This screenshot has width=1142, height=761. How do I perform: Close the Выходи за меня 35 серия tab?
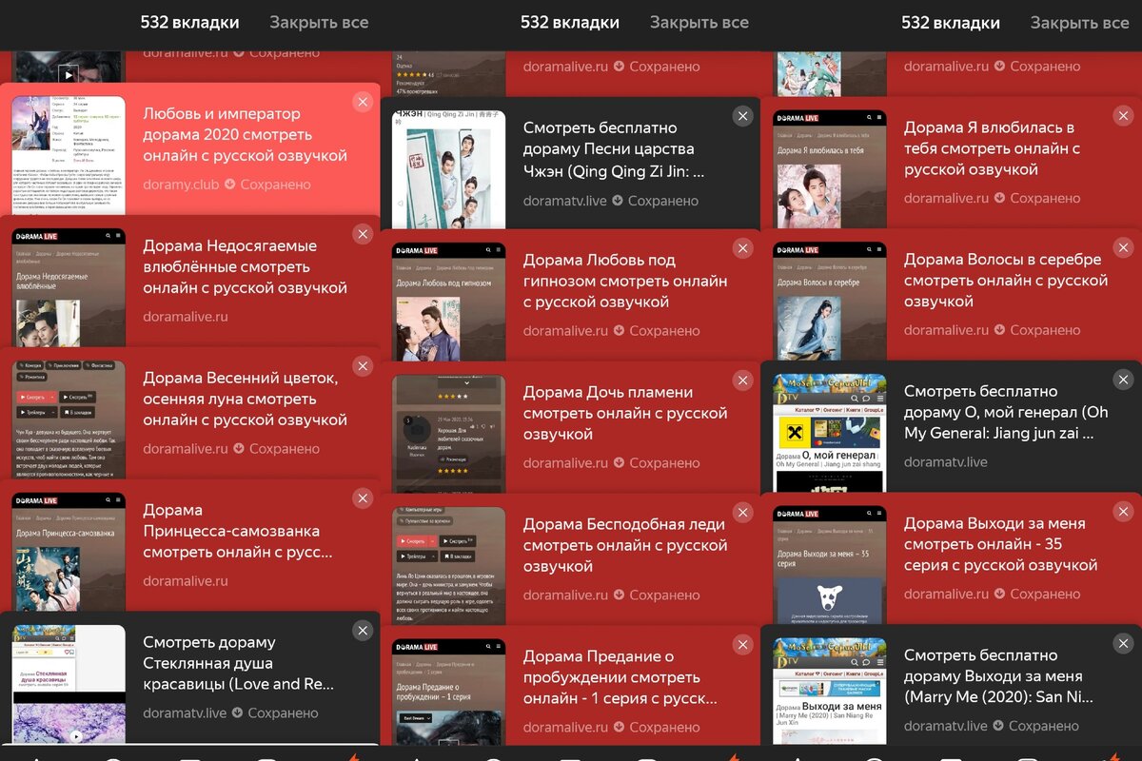[1123, 512]
